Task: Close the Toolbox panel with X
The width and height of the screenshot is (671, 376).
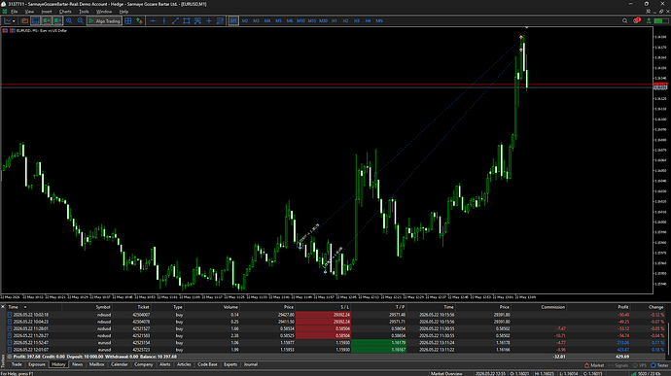Action: click(3, 307)
